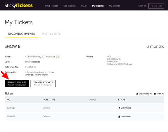Click the Print All printer icon
This screenshot has width=168, height=132.
(x=155, y=94)
